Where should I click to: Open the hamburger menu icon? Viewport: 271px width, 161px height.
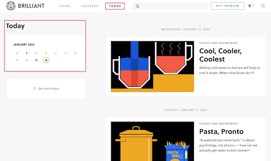click(263, 6)
